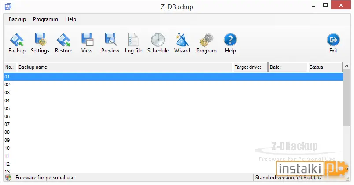The width and height of the screenshot is (354, 185).
Task: Open the Log file icon
Action: click(133, 40)
